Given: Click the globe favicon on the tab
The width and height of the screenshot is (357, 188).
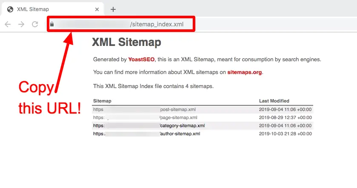Looking at the screenshot, I should pos(10,9).
